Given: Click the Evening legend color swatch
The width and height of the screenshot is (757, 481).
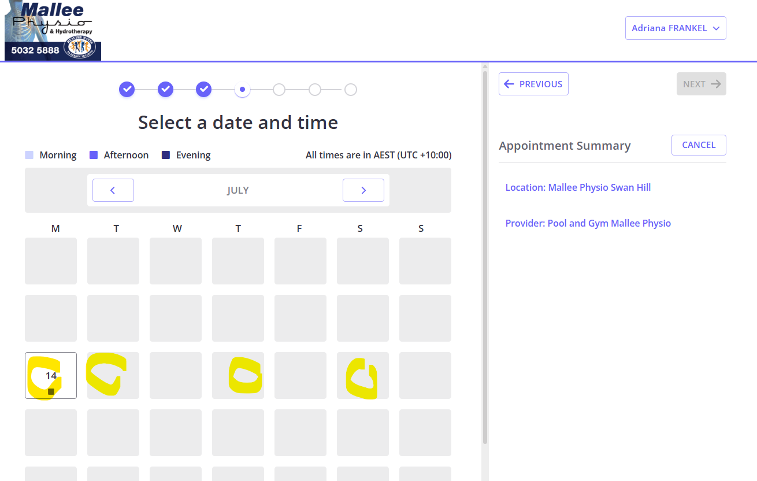Looking at the screenshot, I should [166, 155].
